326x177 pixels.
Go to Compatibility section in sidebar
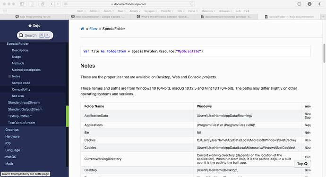click(x=21, y=89)
